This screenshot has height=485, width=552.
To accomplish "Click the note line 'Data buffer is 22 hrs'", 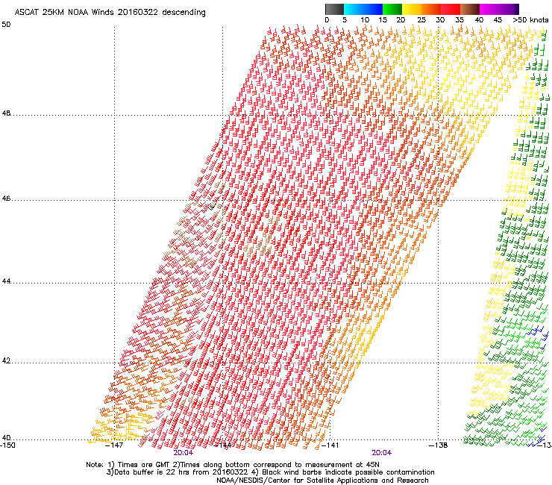I will [x=153, y=472].
